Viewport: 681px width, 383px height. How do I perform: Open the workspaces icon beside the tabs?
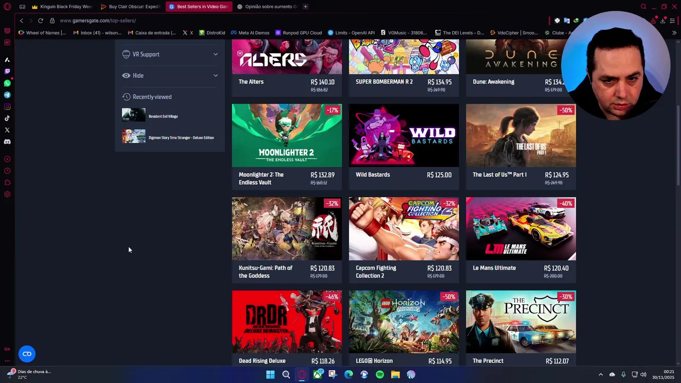tap(22, 6)
